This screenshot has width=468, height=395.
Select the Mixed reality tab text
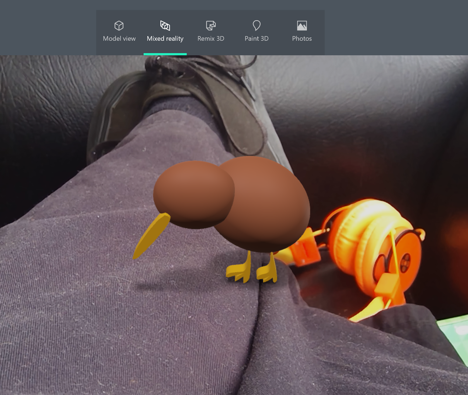pyautogui.click(x=165, y=39)
